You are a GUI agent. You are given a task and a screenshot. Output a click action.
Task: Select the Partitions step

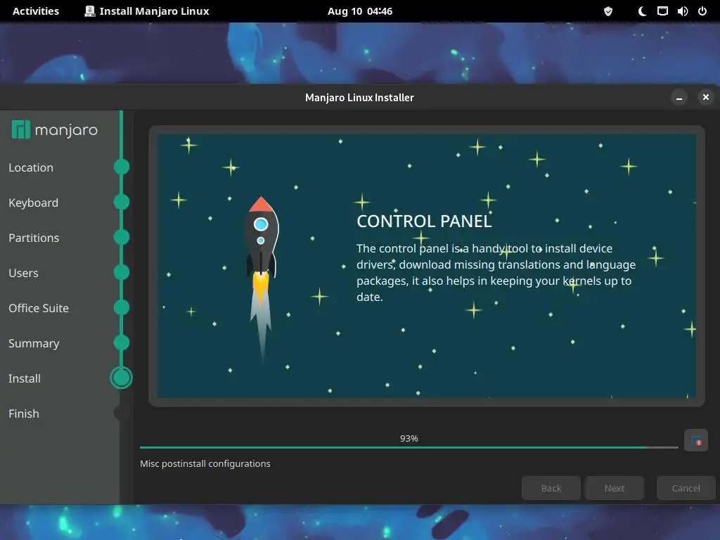[34, 238]
